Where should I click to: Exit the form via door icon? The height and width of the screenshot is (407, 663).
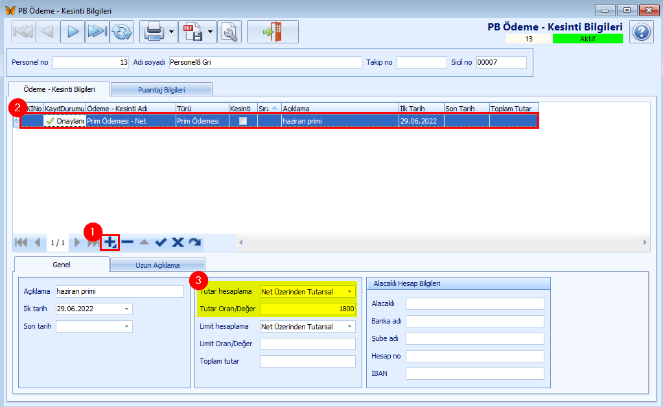tap(273, 32)
